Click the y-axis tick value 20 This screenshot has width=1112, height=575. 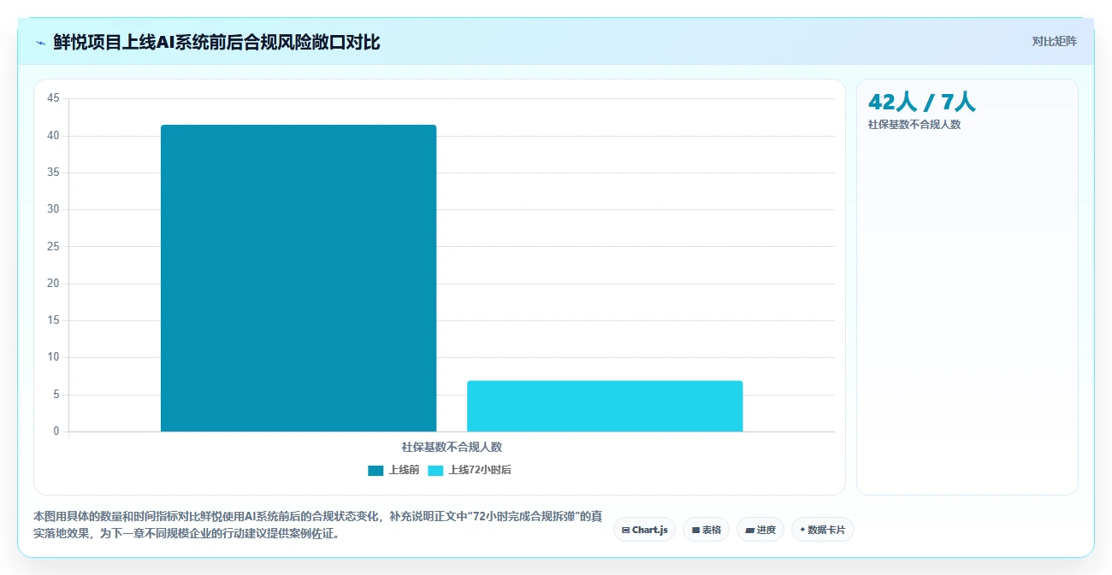point(53,284)
